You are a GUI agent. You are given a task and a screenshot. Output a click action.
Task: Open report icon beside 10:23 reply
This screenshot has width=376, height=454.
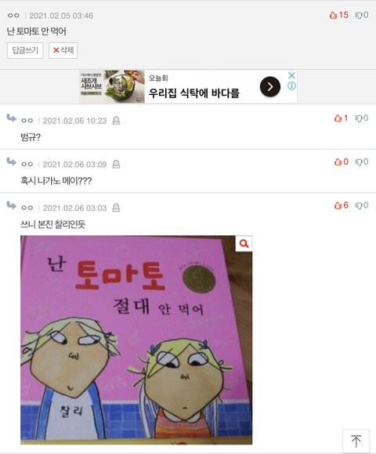pyautogui.click(x=116, y=121)
